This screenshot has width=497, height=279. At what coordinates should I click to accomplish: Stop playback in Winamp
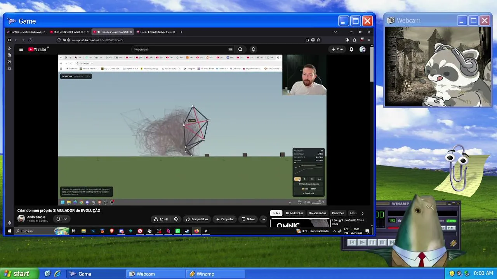382,243
